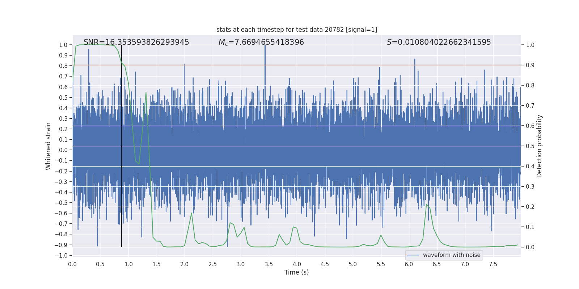Click the 7.0 time axis tick label
The height and width of the screenshot is (289, 579).
coord(465,264)
